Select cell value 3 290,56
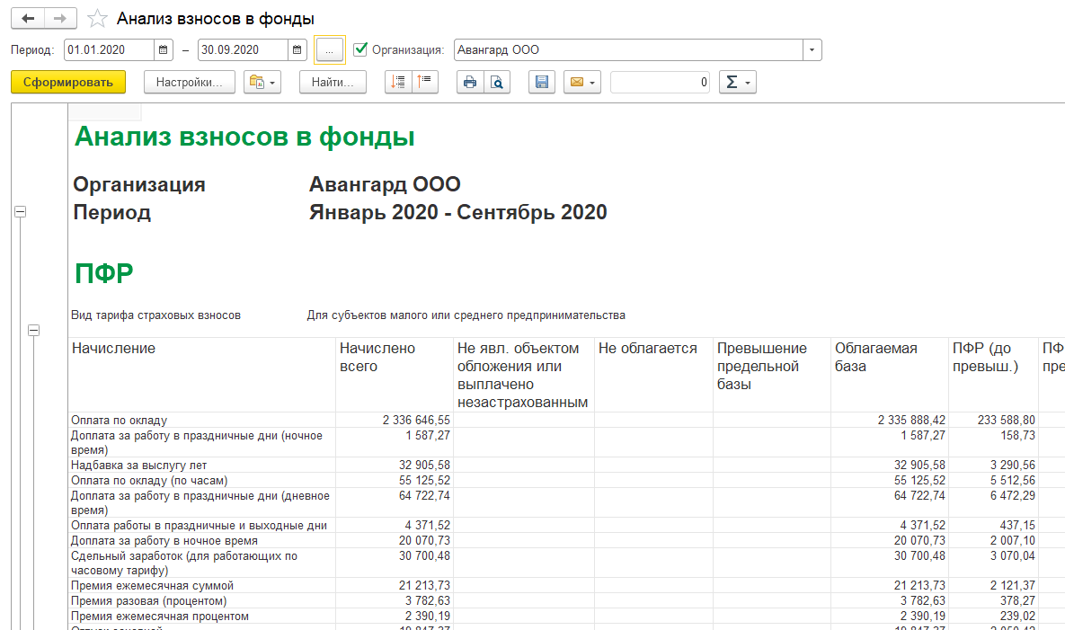The height and width of the screenshot is (630, 1065). tap(1012, 465)
